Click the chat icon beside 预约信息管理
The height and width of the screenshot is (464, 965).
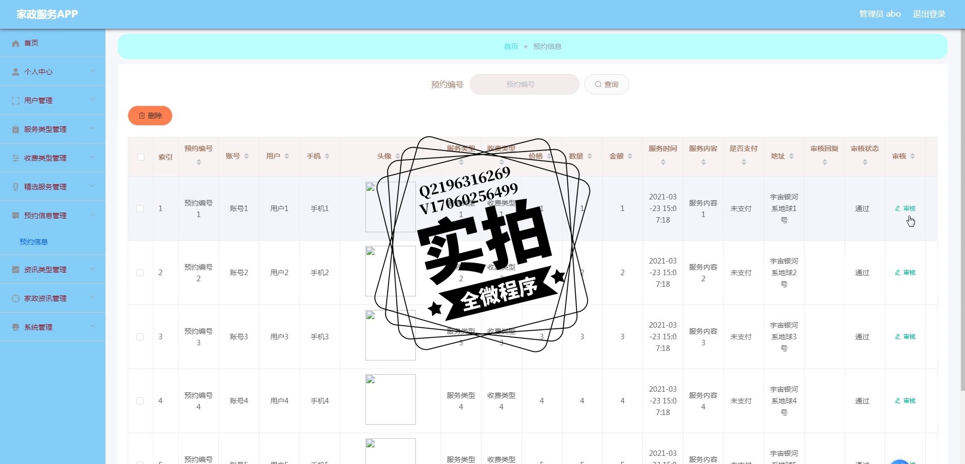coord(16,216)
